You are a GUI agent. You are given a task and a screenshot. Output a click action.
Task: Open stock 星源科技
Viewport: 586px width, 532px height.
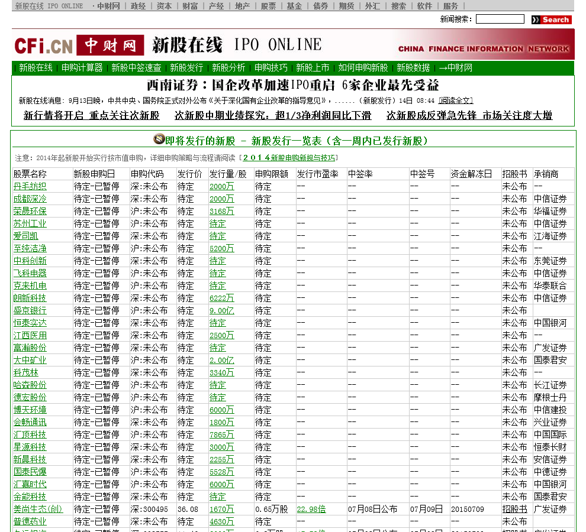click(30, 447)
